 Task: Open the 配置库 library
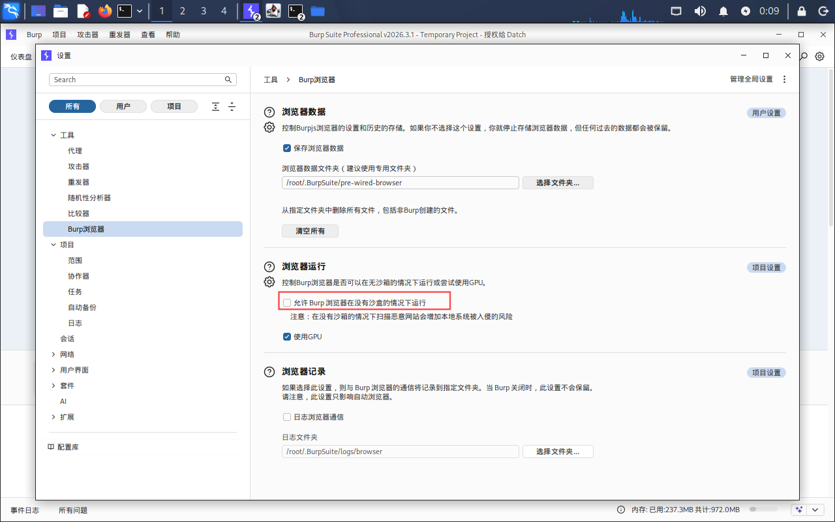click(63, 447)
